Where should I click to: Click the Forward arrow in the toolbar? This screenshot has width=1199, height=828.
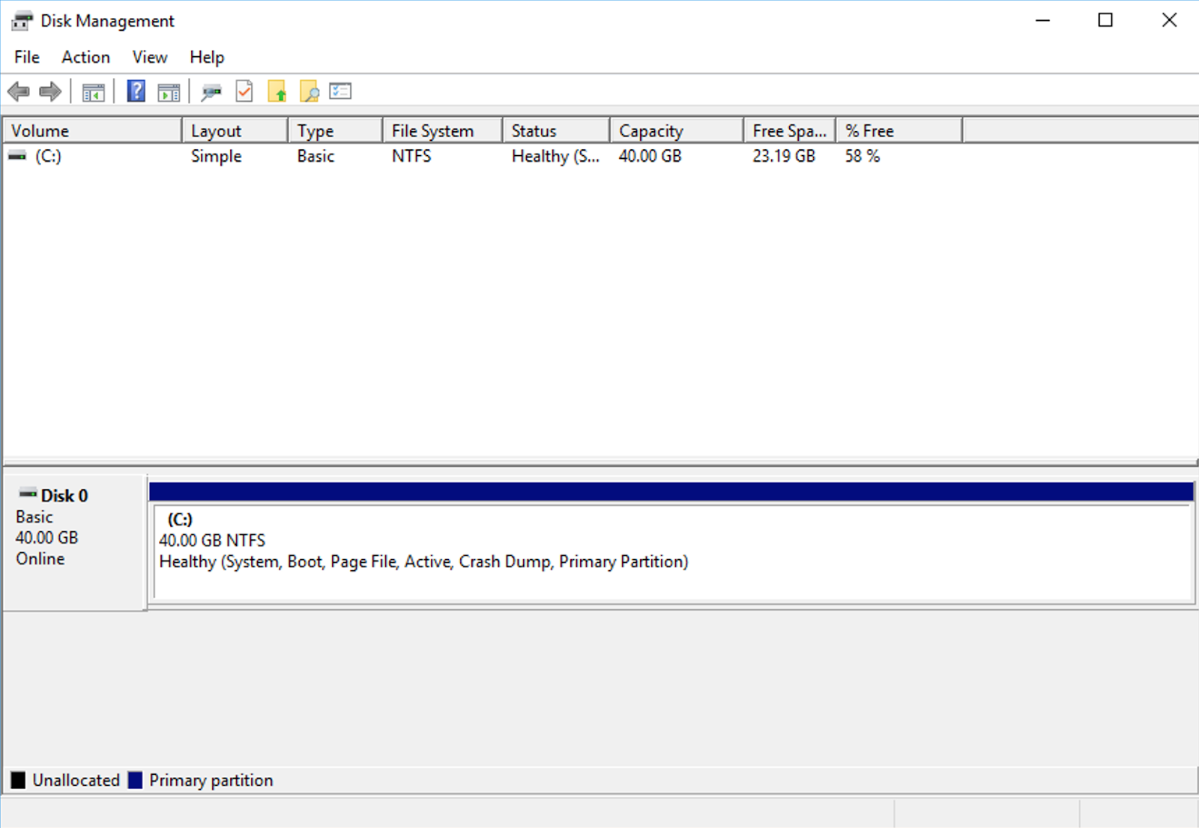pyautogui.click(x=50, y=92)
